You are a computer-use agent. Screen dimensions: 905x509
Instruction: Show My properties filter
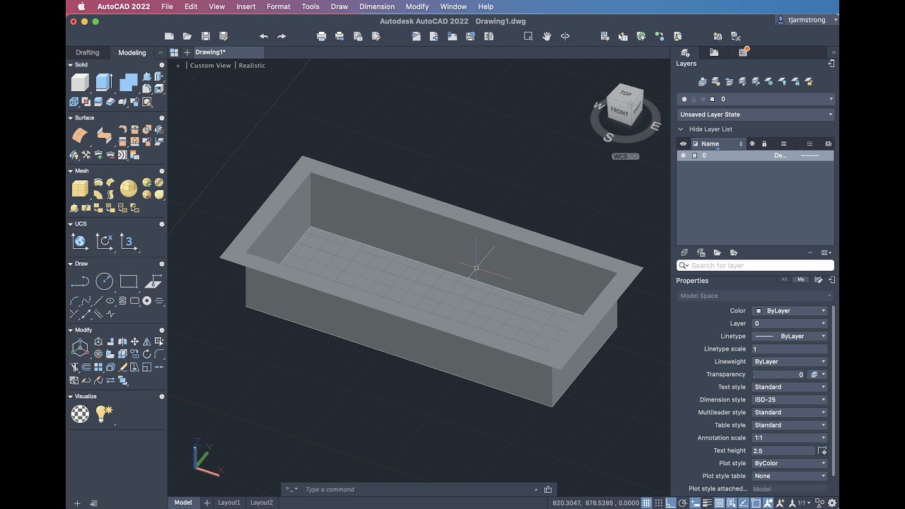[x=800, y=280]
